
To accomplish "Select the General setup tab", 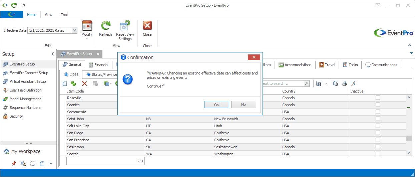I will 72,65.
